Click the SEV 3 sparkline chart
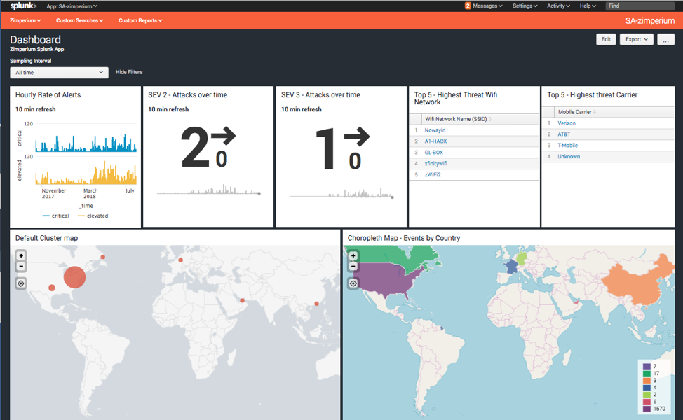 (x=342, y=193)
